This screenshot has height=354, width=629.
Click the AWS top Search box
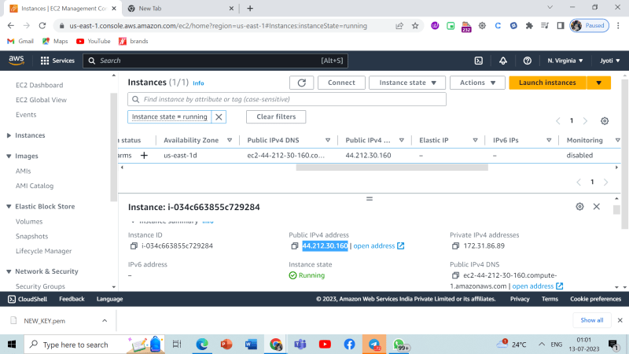coord(215,61)
